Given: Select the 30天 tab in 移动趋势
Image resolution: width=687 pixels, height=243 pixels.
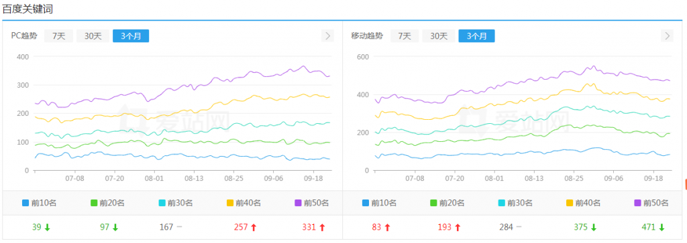Looking at the screenshot, I should pos(439,36).
